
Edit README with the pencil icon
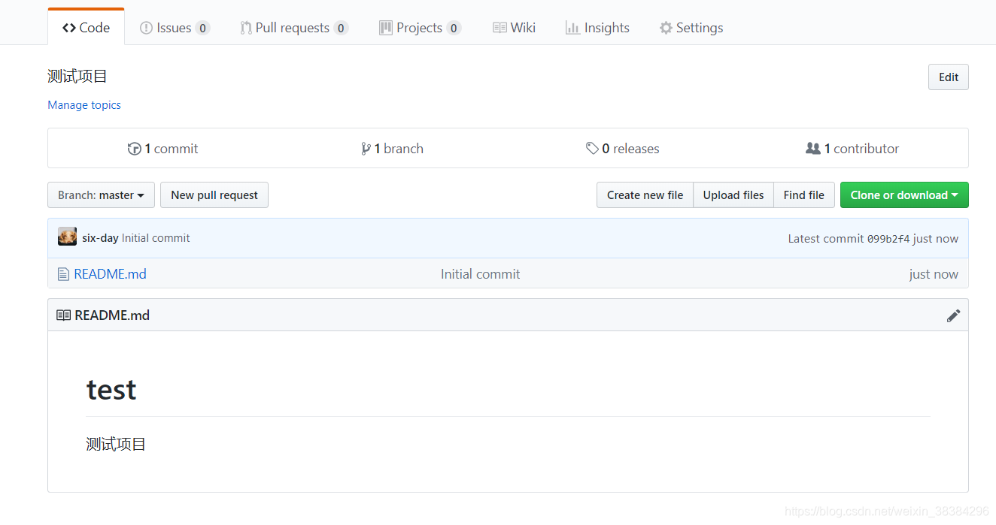[x=953, y=315]
